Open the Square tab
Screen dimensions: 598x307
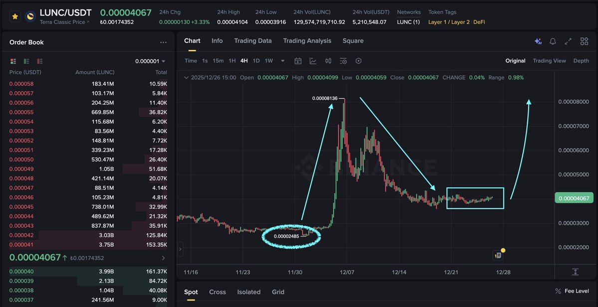pos(353,41)
